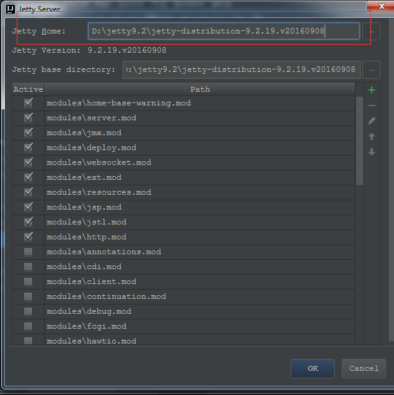Close the Jetty Server window
The height and width of the screenshot is (395, 394).
pyautogui.click(x=381, y=6)
